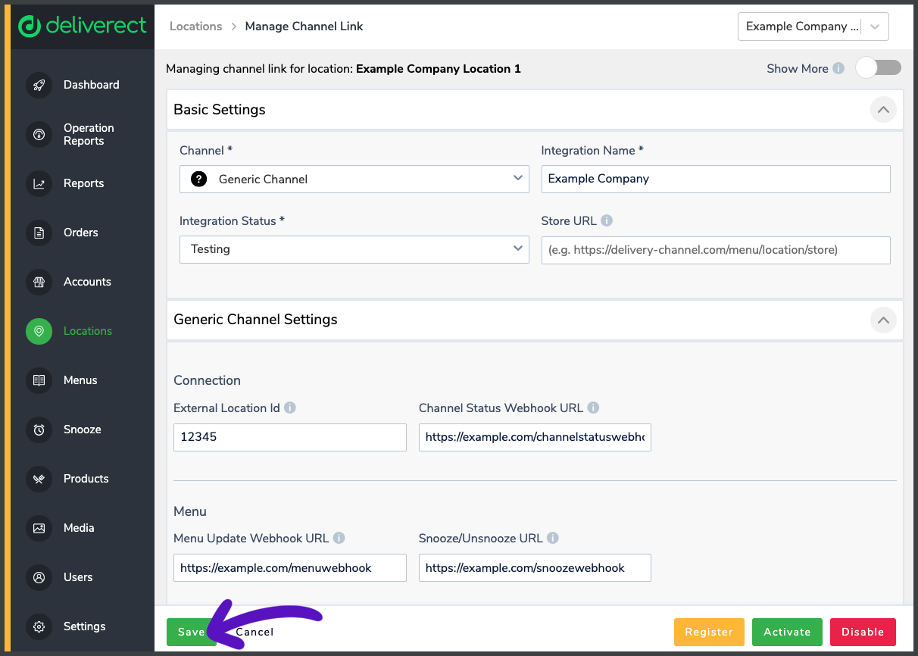This screenshot has width=918, height=656.
Task: Click the 'Example Company Location 1' text
Action: point(439,68)
